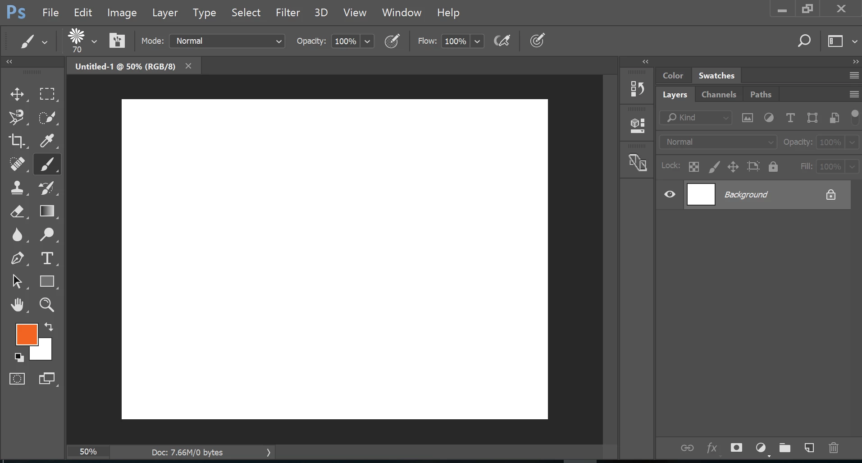The width and height of the screenshot is (862, 463).
Task: Delete the layer with trash icon
Action: (x=834, y=448)
